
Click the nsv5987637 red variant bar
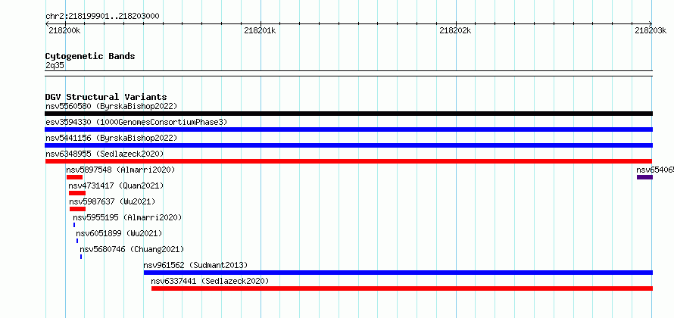point(77,209)
